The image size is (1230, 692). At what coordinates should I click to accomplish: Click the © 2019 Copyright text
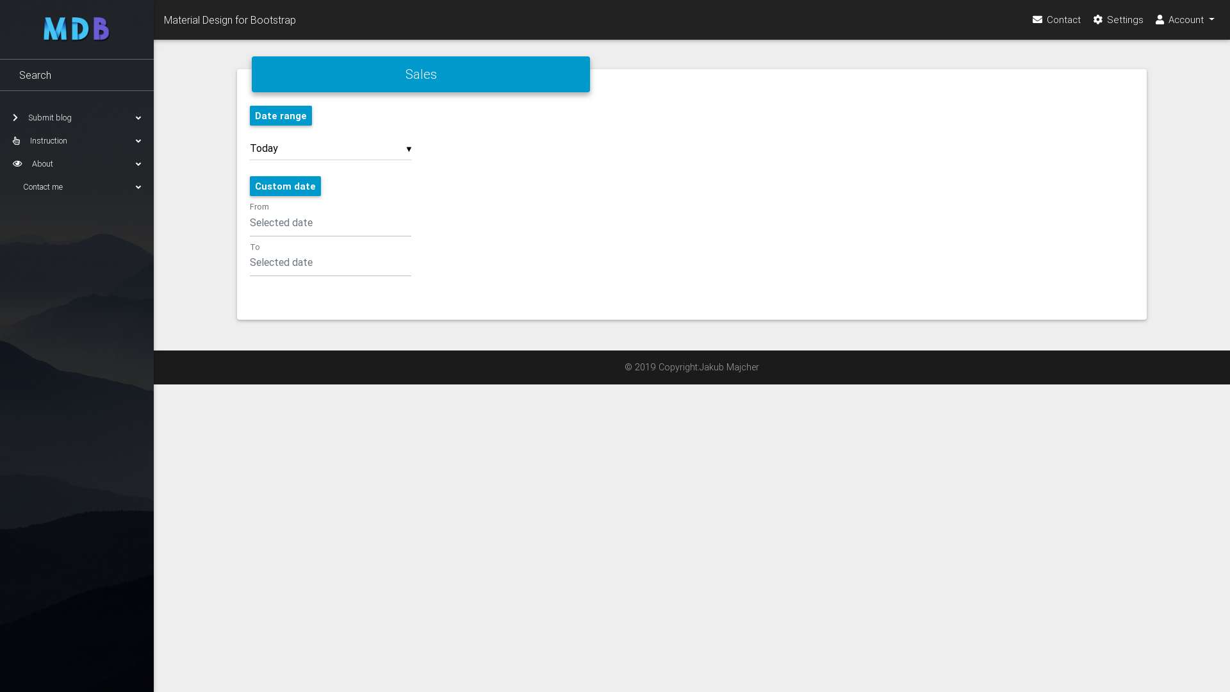tap(662, 367)
